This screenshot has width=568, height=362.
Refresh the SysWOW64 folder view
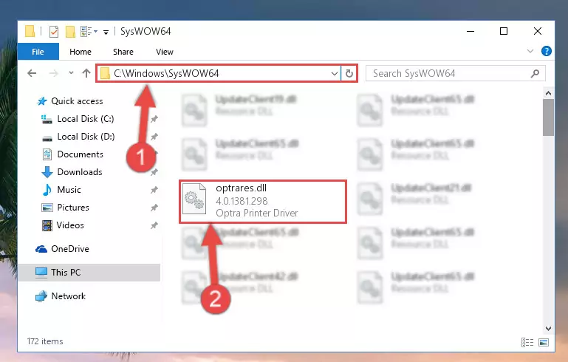click(349, 74)
